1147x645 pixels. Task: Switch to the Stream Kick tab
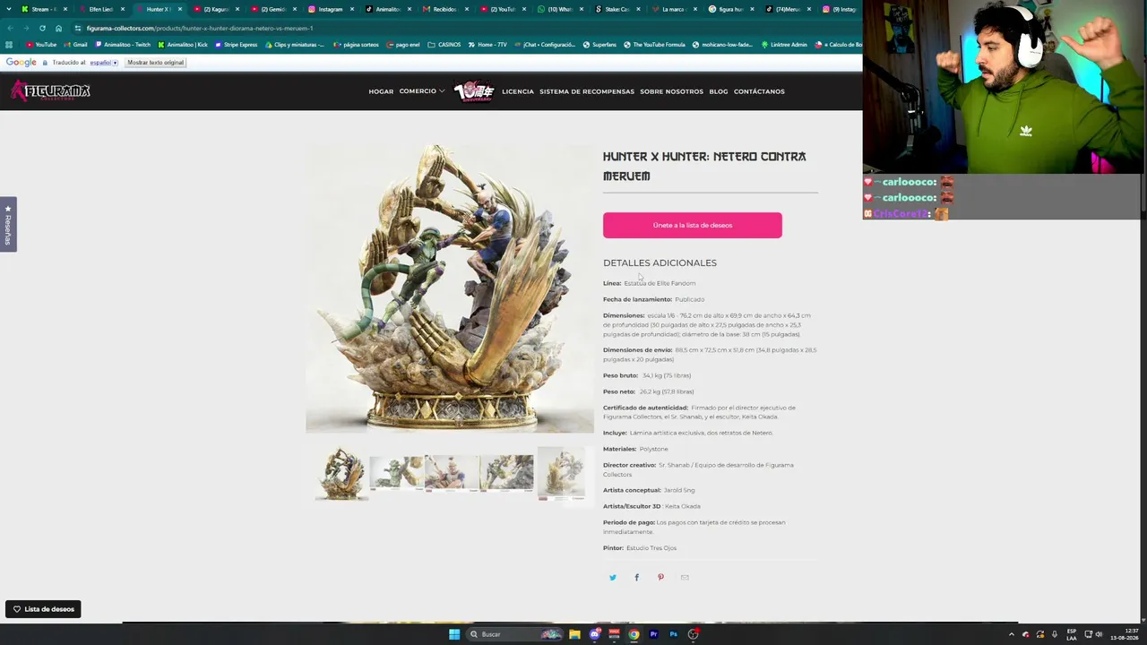[x=43, y=9]
